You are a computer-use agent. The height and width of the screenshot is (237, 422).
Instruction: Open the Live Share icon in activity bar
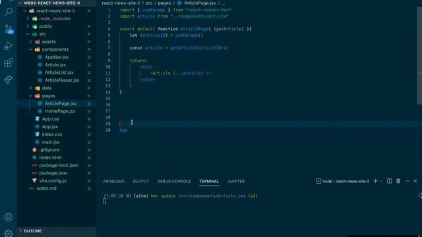9,80
